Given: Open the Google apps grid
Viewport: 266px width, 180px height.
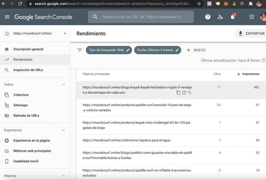Looking at the screenshot, I should click(x=252, y=17).
